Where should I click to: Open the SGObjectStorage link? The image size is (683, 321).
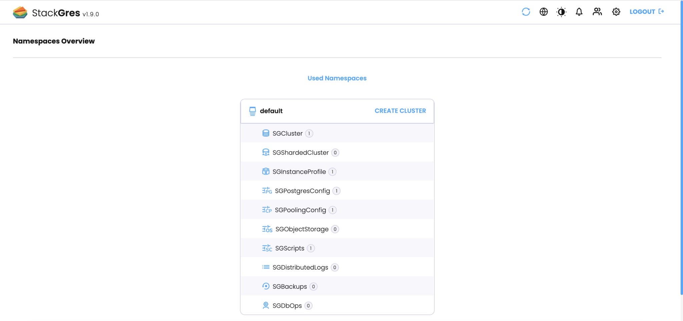(x=302, y=229)
